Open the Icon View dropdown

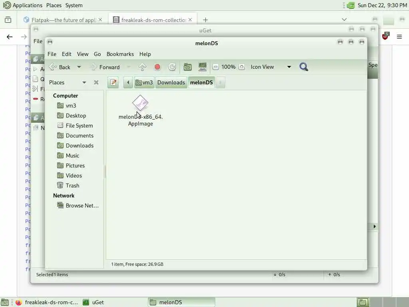271,67
